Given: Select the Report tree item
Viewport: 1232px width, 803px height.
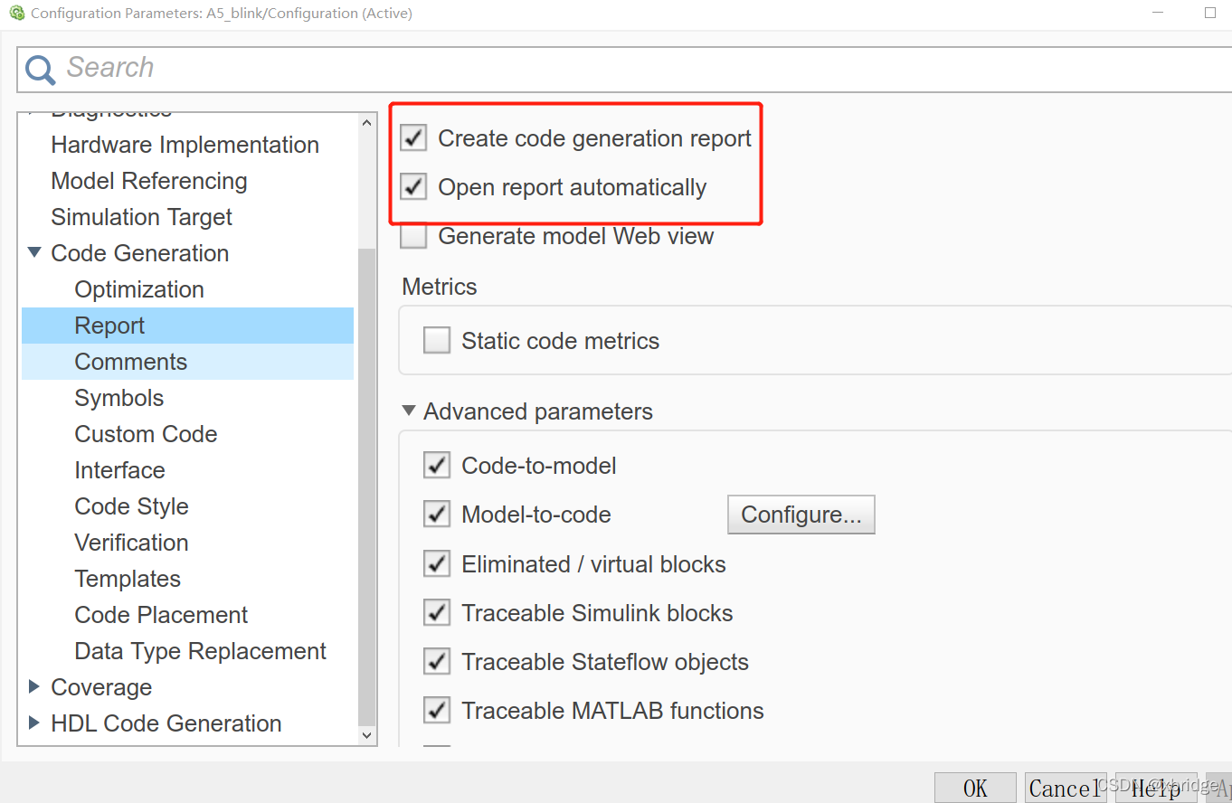Looking at the screenshot, I should click(x=109, y=326).
